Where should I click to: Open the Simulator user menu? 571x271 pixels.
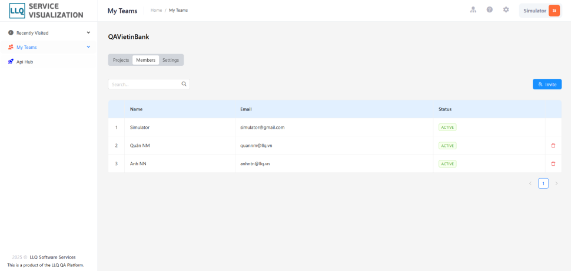click(540, 11)
